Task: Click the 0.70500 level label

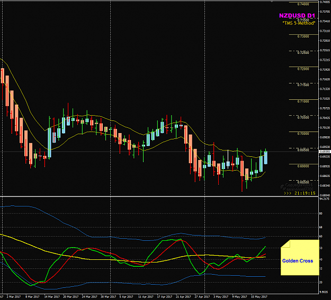Action: pos(303,117)
